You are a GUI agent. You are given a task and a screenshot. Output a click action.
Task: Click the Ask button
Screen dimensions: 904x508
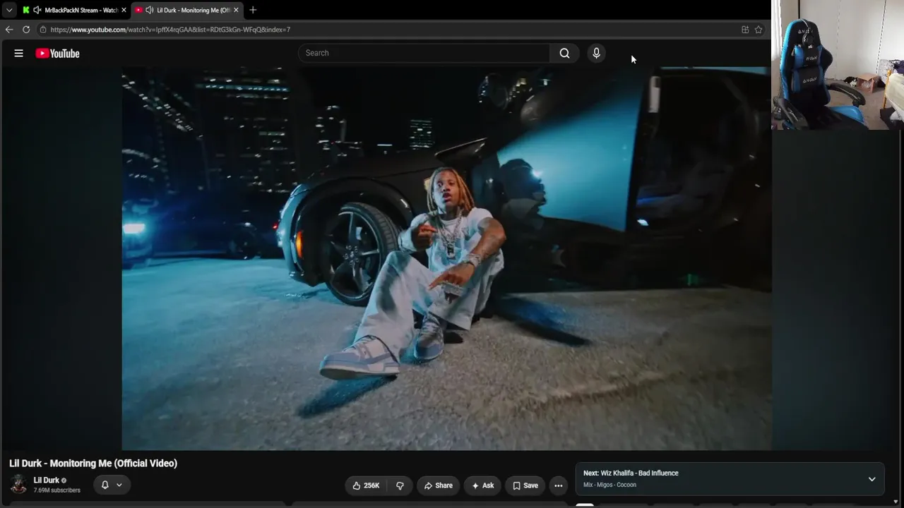[482, 485]
